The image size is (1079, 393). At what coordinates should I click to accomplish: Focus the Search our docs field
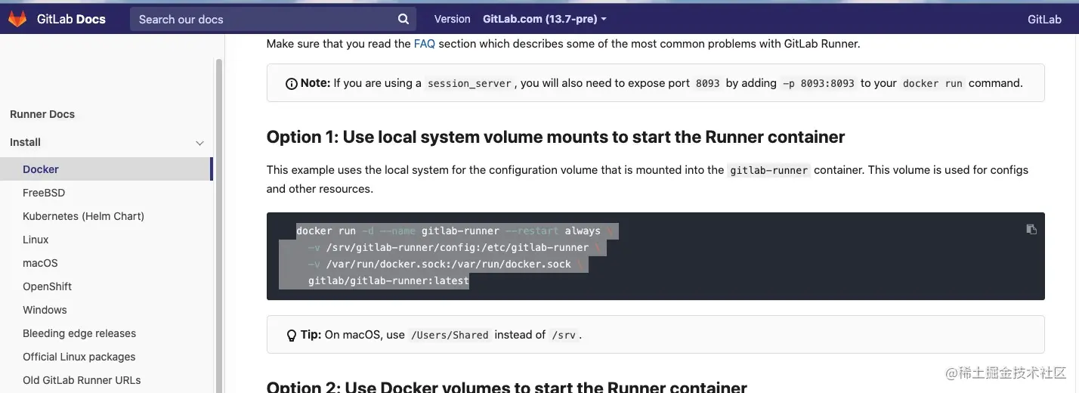274,20
